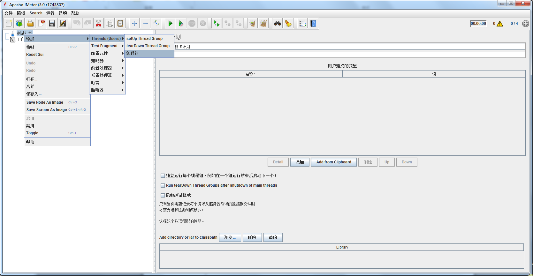Screen dimensions: 533x276
Task: Click the Undo arrow toolbar icon
Action: click(x=77, y=23)
